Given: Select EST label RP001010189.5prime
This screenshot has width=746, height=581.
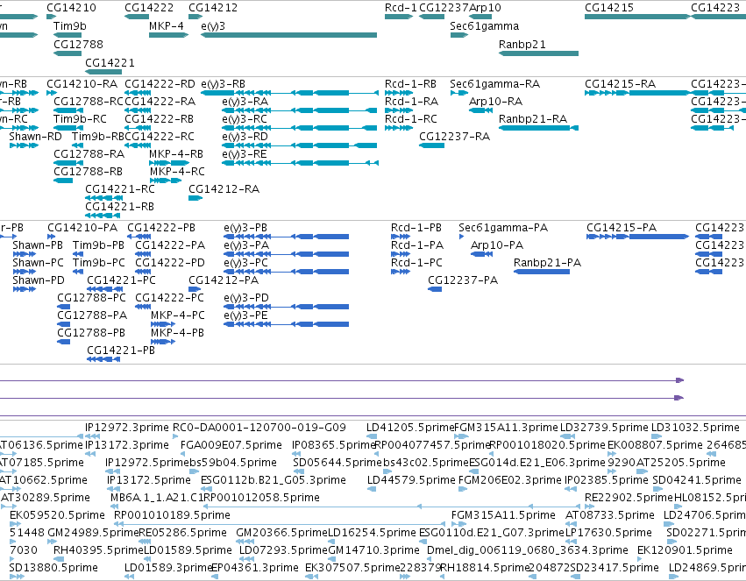Looking at the screenshot, I should (172, 515).
